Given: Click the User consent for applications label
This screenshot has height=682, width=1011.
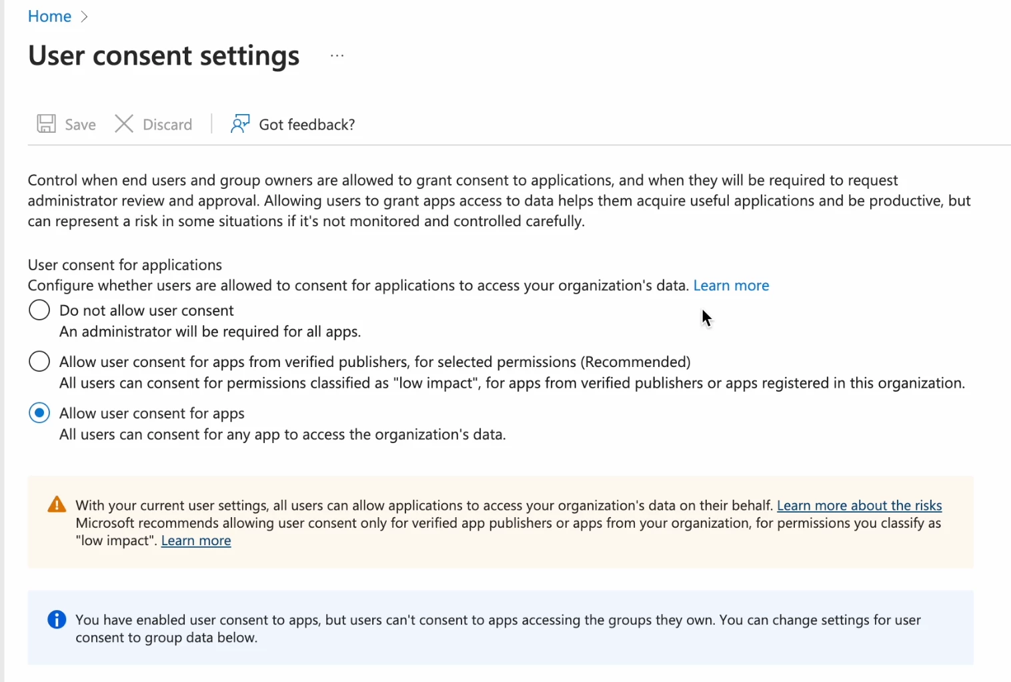Looking at the screenshot, I should pyautogui.click(x=125, y=265).
